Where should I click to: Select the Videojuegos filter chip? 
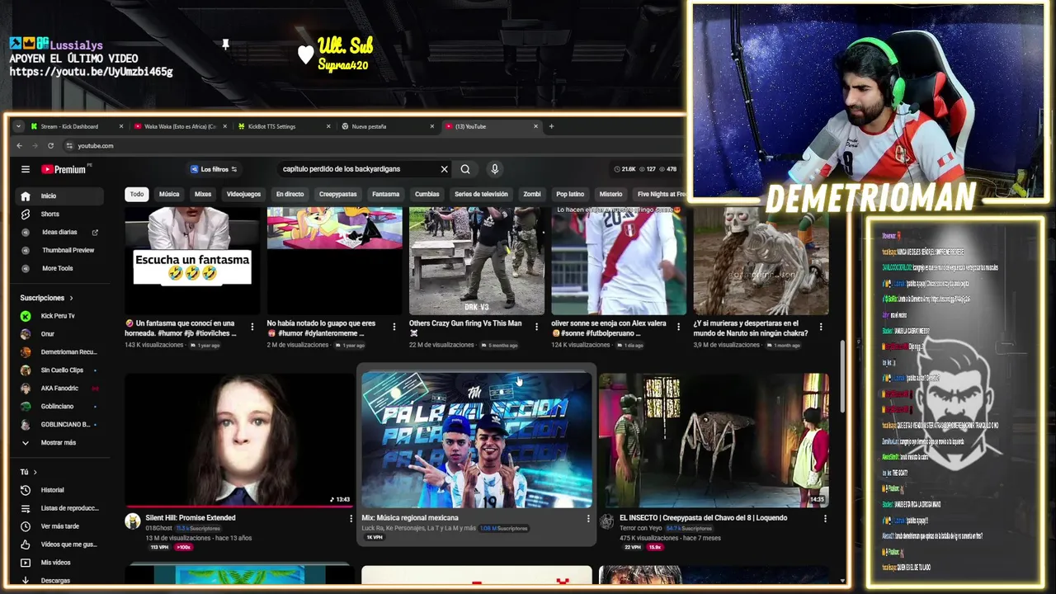(243, 194)
